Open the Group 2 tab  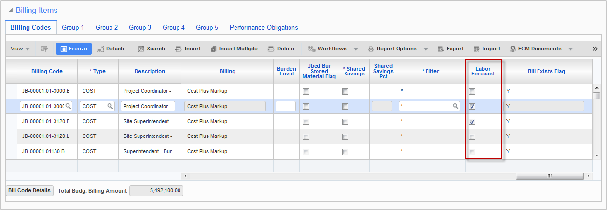[x=107, y=28]
